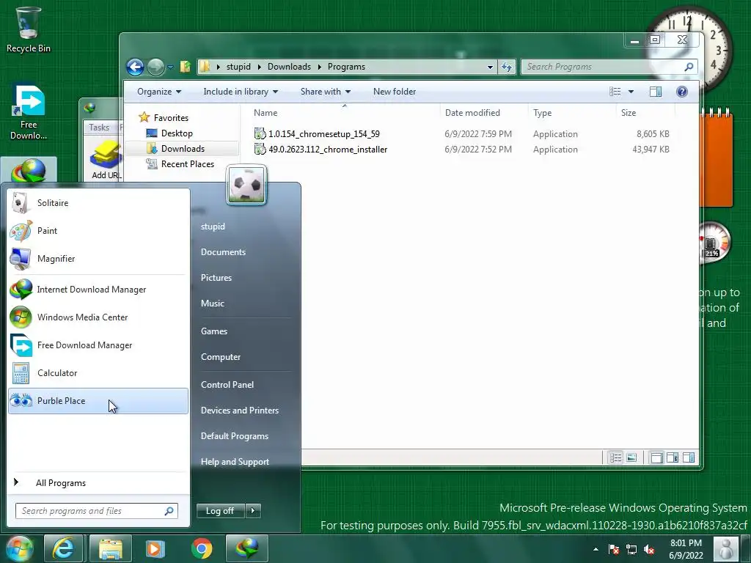Select Downloads in the navigation pane
Image resolution: width=751 pixels, height=563 pixels.
(183, 149)
